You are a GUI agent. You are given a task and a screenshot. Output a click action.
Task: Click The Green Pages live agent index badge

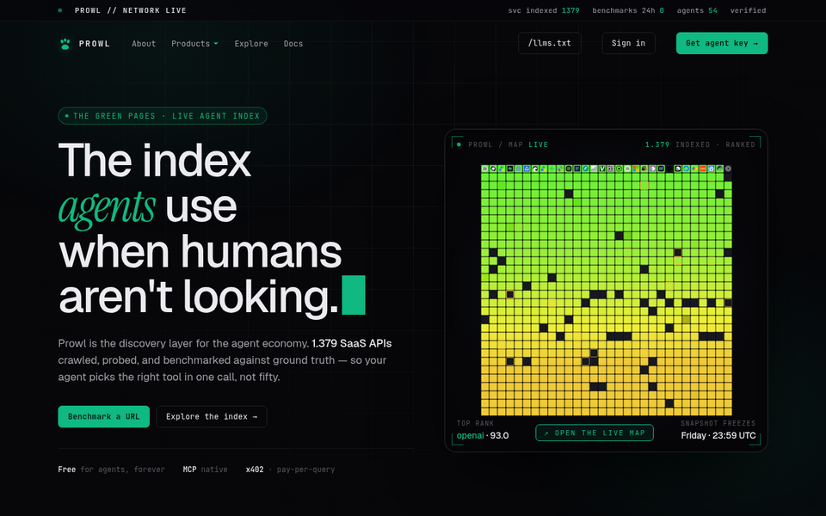(163, 116)
